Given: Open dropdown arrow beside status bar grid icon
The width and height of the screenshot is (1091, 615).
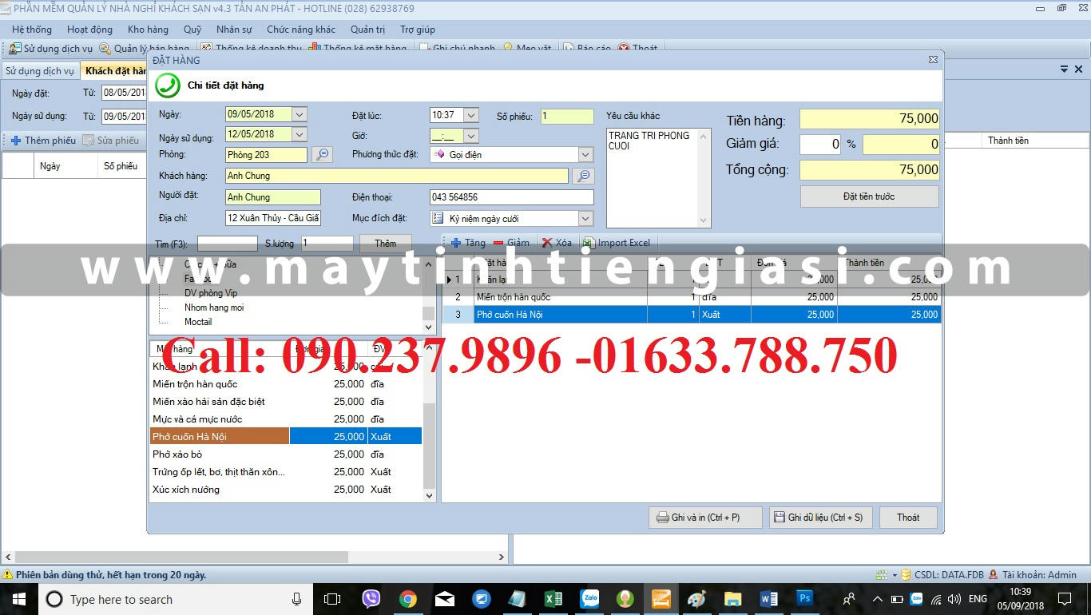Looking at the screenshot, I should click(x=895, y=575).
